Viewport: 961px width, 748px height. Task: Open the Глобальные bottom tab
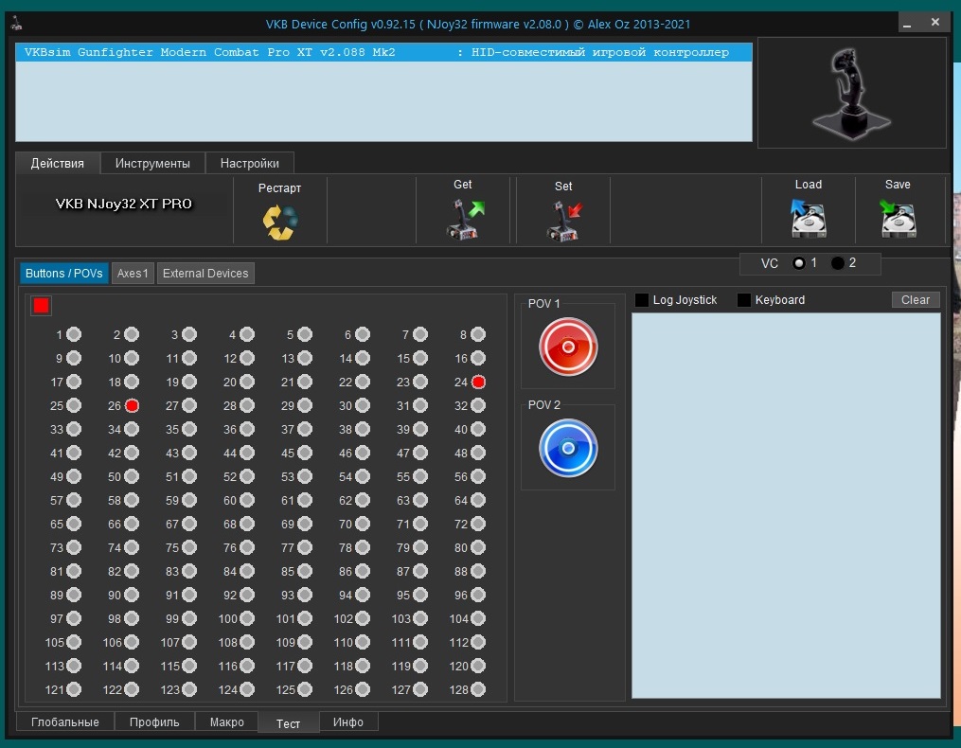65,722
